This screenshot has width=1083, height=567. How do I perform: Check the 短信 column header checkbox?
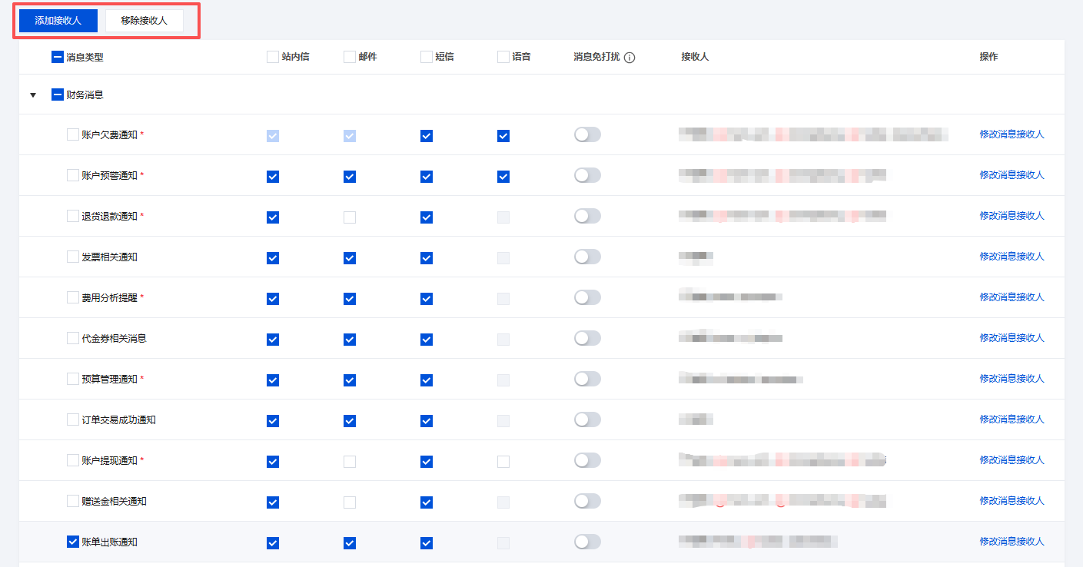pos(427,57)
